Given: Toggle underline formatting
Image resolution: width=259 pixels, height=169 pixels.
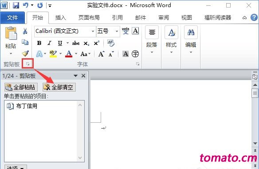Looking at the screenshot, I should (60, 43).
